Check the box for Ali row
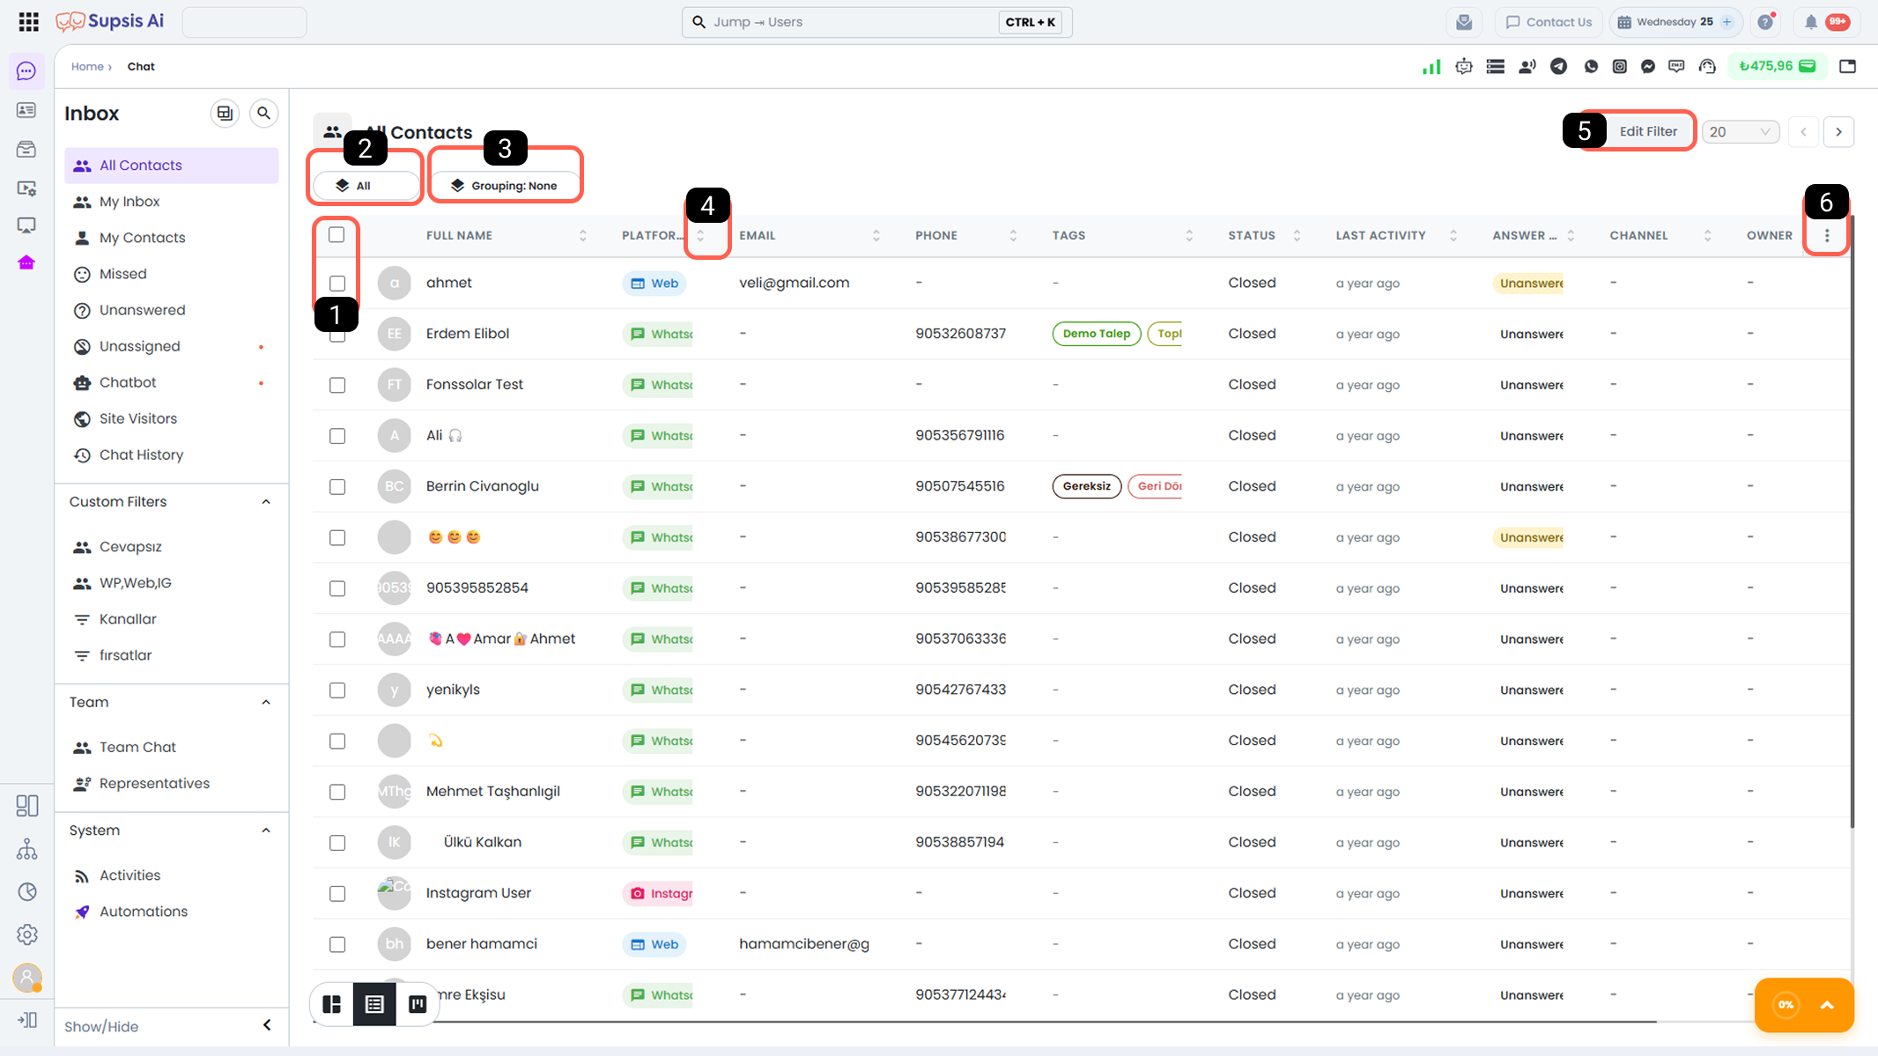This screenshot has width=1878, height=1056. pos(337,436)
